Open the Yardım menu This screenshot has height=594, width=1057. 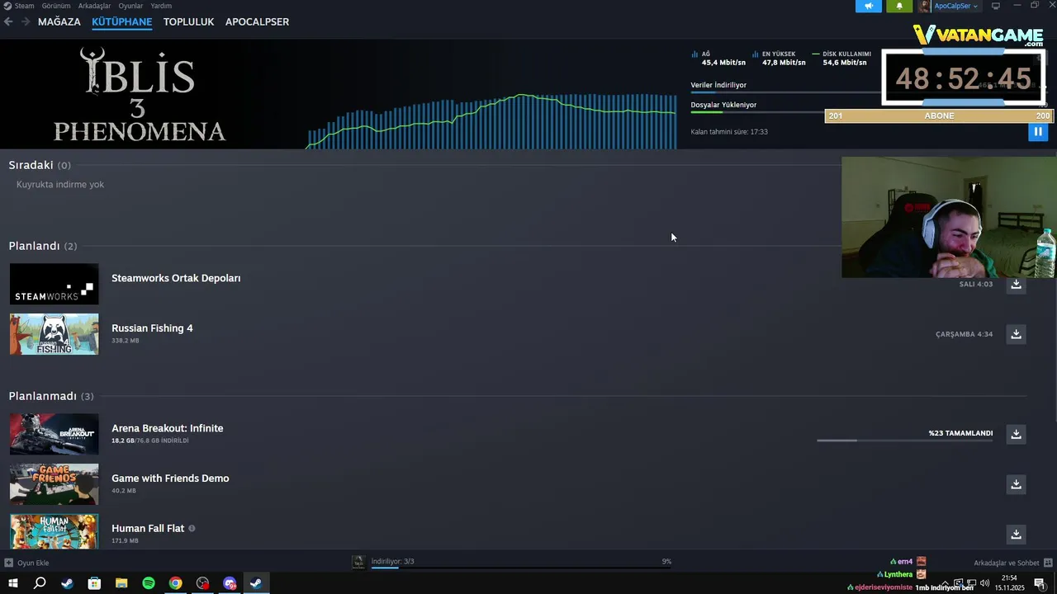(161, 6)
